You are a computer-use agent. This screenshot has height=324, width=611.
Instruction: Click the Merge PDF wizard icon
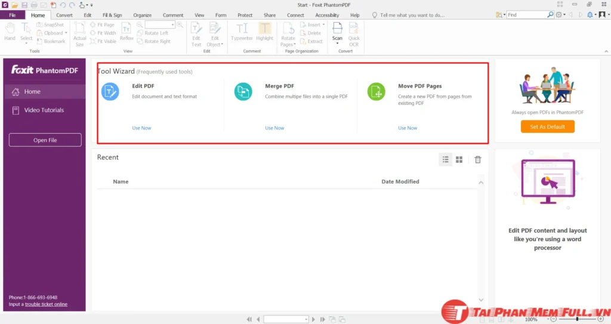[243, 92]
